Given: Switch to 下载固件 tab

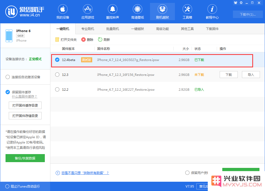Looking at the screenshot, I should (212, 29).
